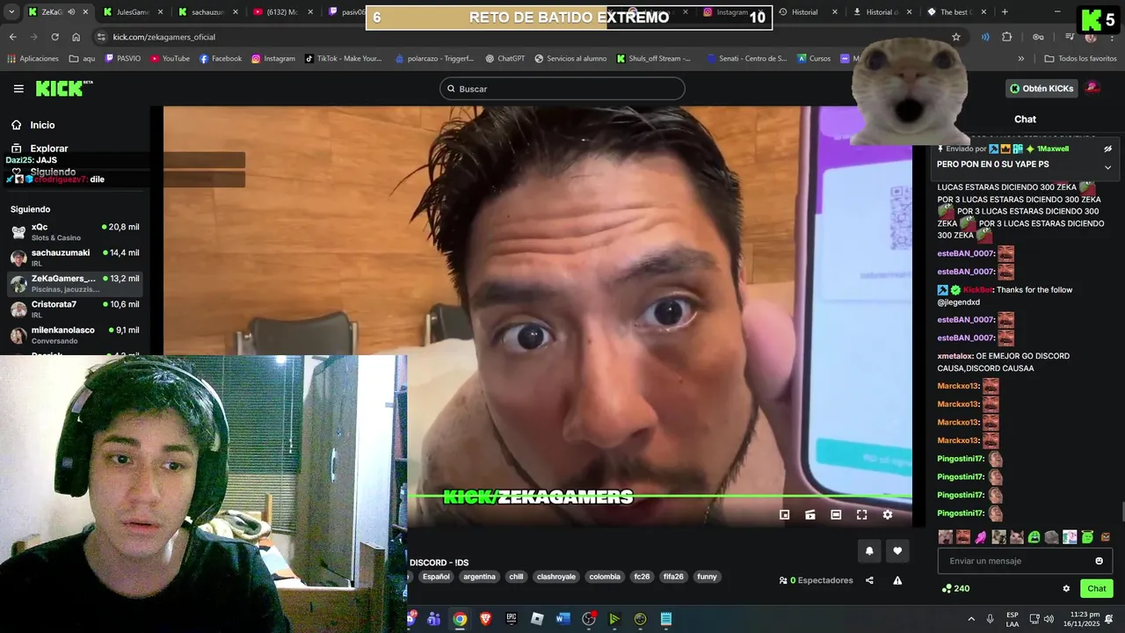Click the clashroyale tag
The height and width of the screenshot is (633, 1125).
click(x=556, y=577)
